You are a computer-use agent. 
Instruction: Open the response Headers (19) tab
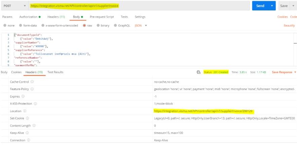34,72
